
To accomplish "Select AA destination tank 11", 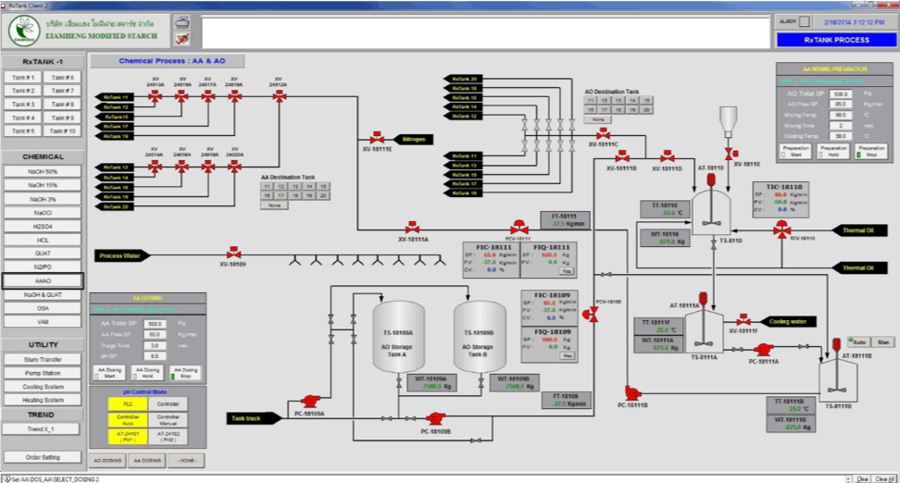I will pos(267,186).
